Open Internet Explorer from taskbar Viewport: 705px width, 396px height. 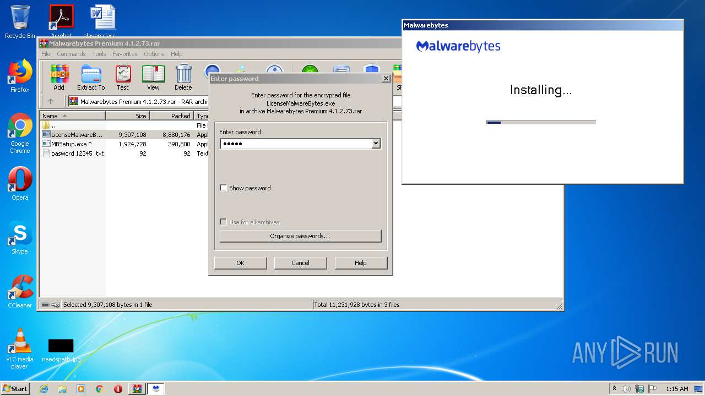pos(44,389)
